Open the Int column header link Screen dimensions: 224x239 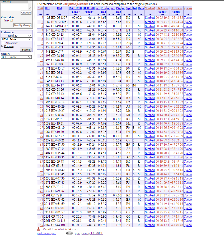coord(135,8)
